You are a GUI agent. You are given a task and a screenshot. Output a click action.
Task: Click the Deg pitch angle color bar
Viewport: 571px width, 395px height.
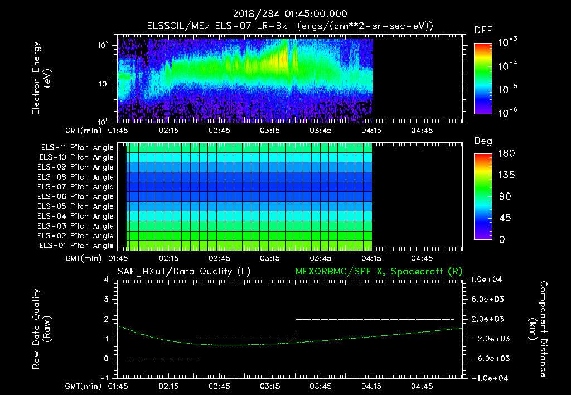pyautogui.click(x=483, y=196)
